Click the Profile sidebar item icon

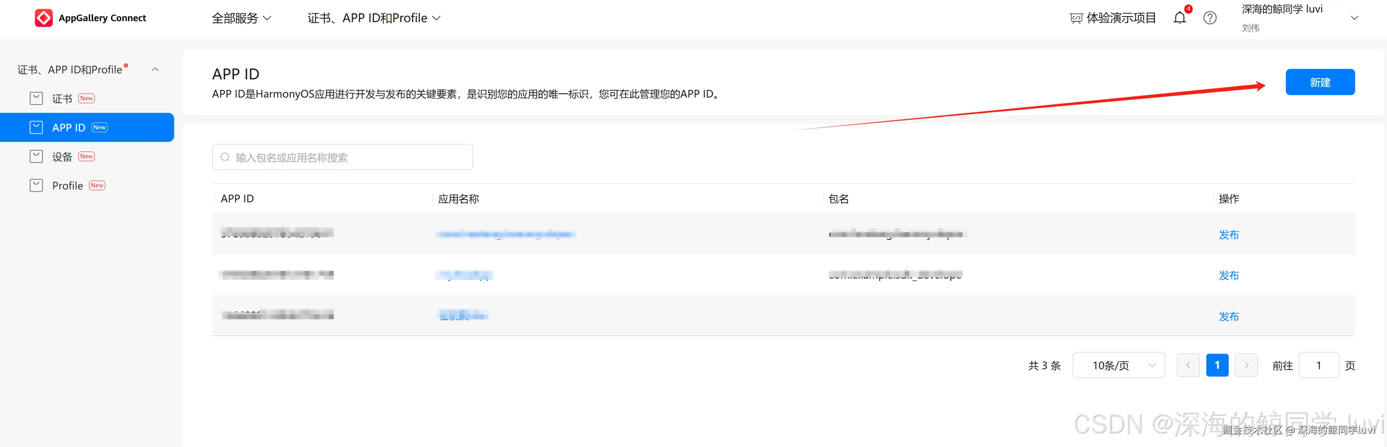tap(36, 186)
